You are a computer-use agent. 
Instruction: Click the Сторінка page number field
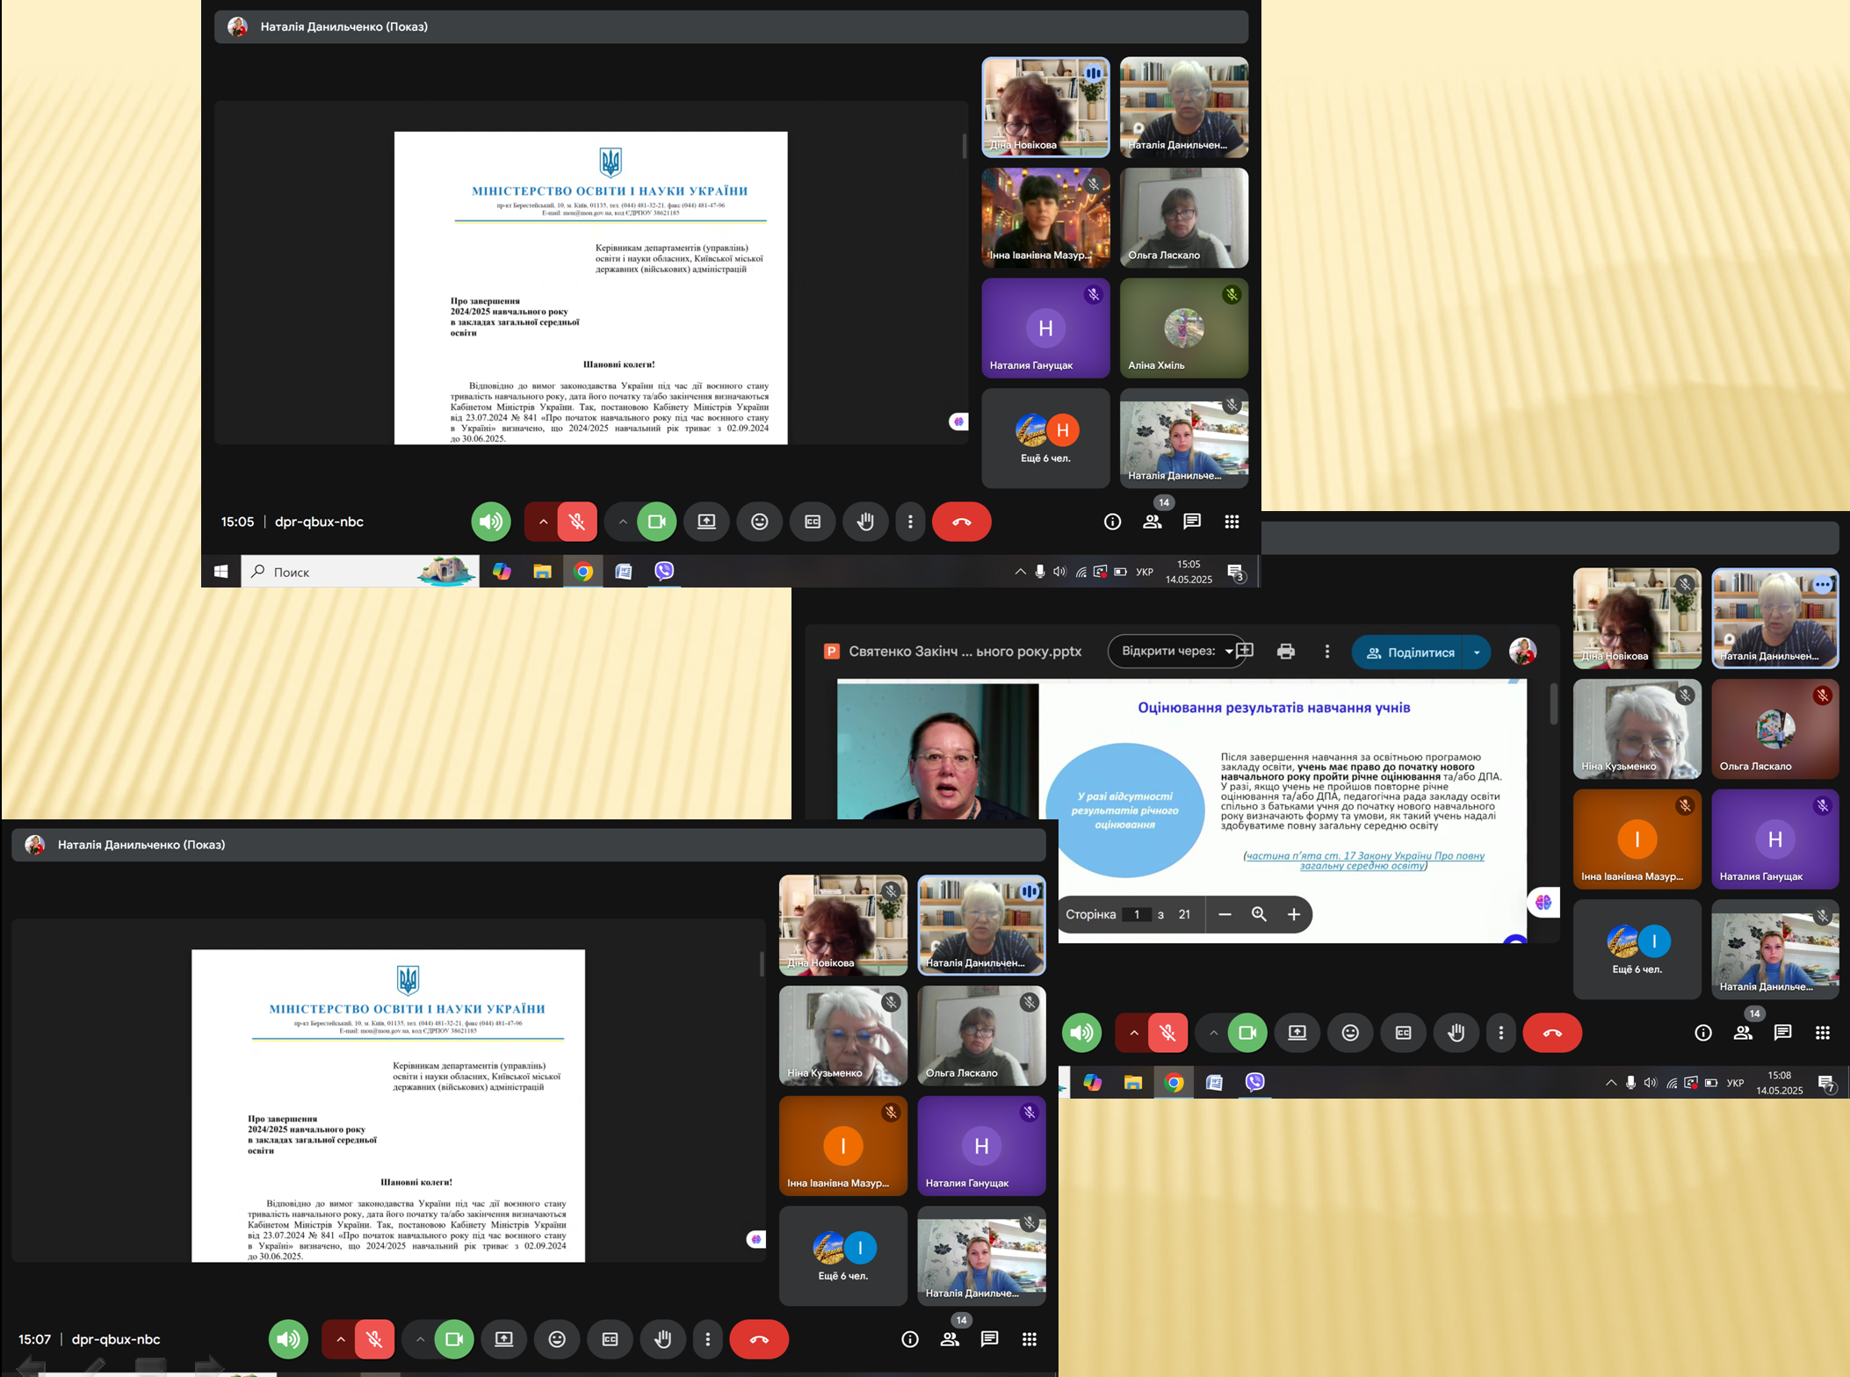point(1137,914)
